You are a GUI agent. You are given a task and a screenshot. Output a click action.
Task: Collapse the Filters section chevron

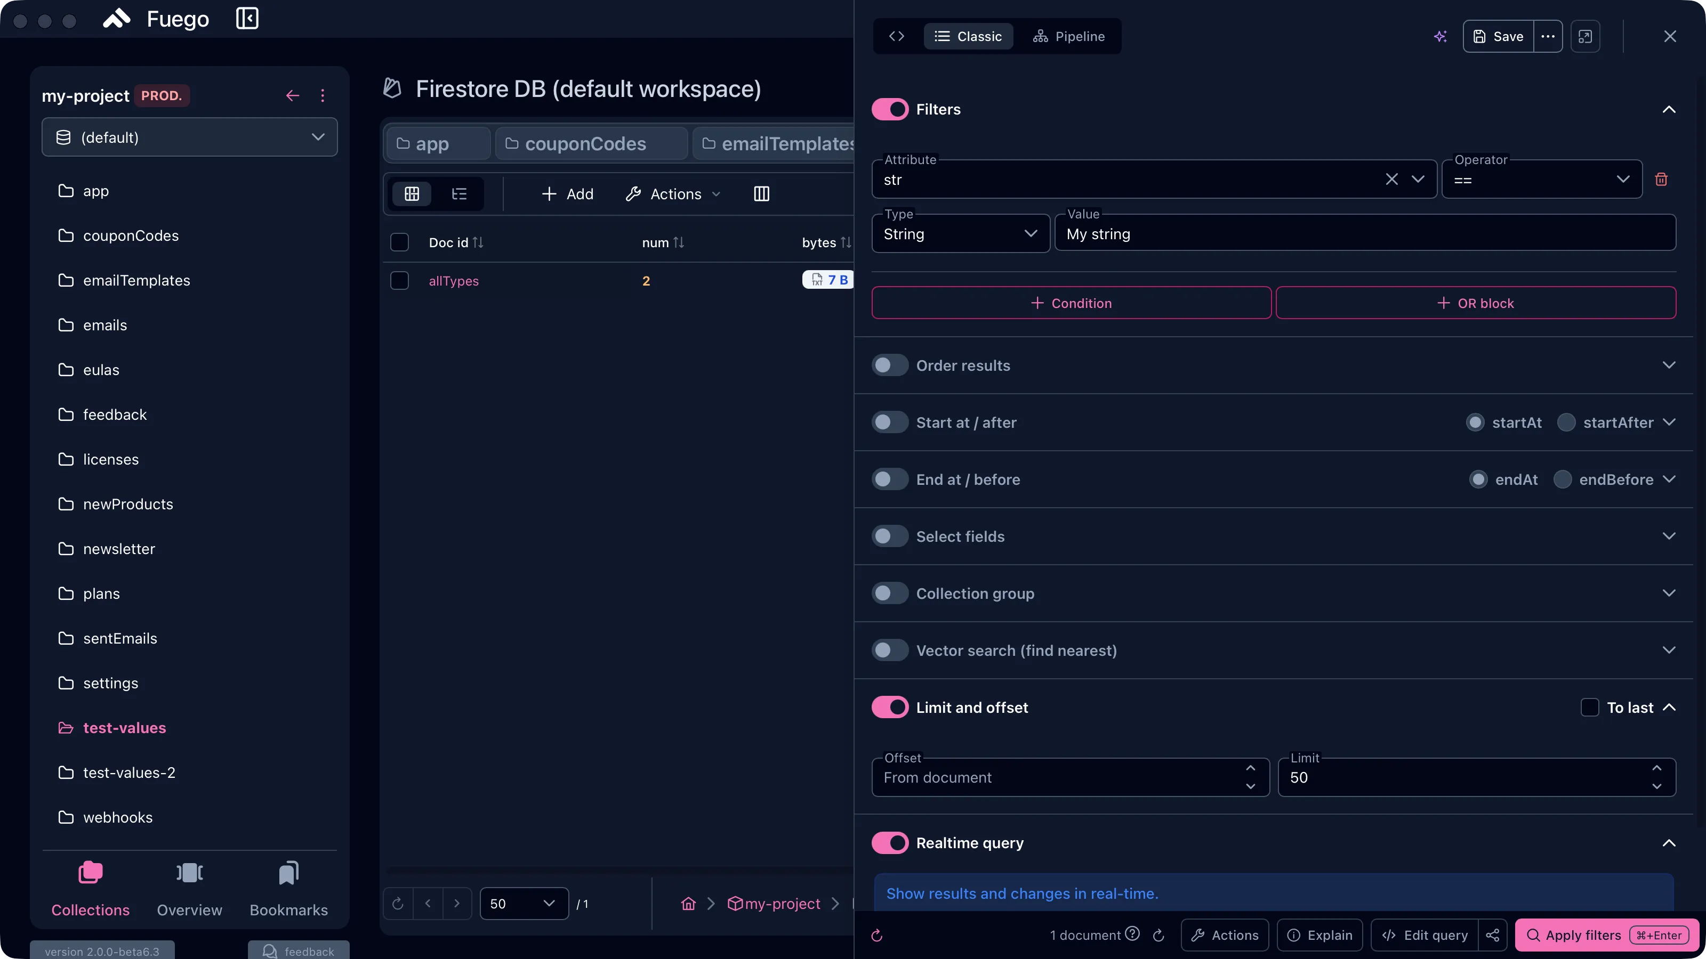pos(1669,109)
